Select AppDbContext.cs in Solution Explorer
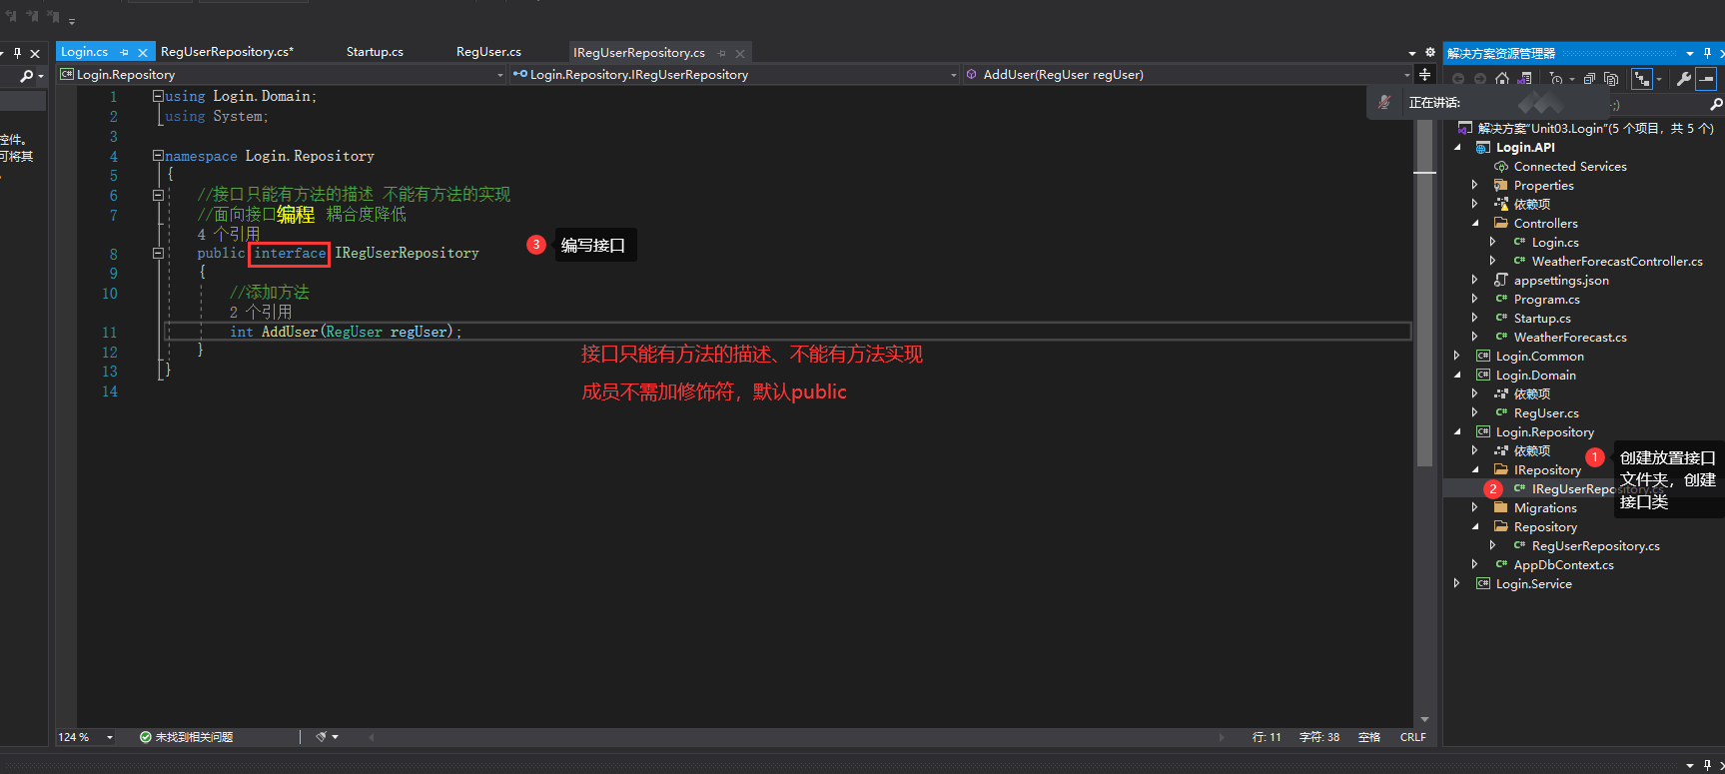This screenshot has width=1725, height=774. pos(1564,565)
